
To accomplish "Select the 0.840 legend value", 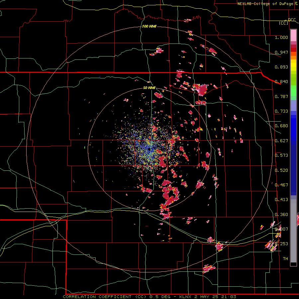I will pyautogui.click(x=281, y=82).
